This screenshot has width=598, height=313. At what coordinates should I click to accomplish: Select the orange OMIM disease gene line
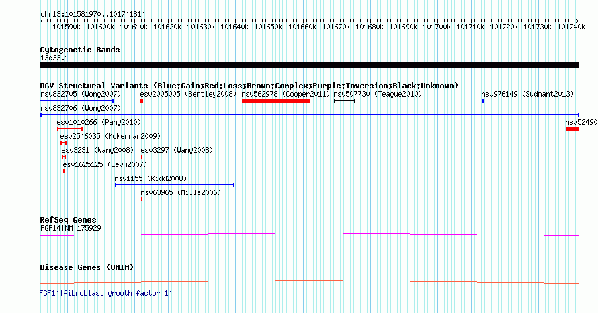point(309,281)
